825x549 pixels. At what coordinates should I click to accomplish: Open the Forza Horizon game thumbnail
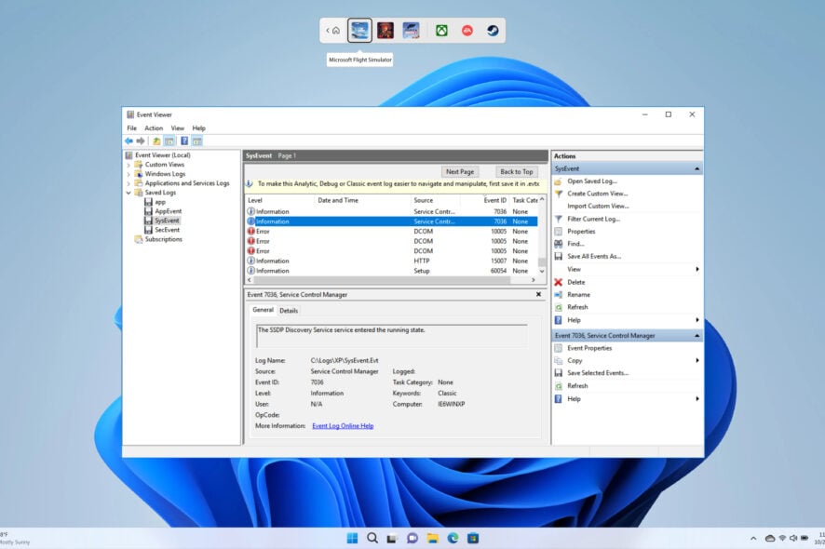(411, 31)
